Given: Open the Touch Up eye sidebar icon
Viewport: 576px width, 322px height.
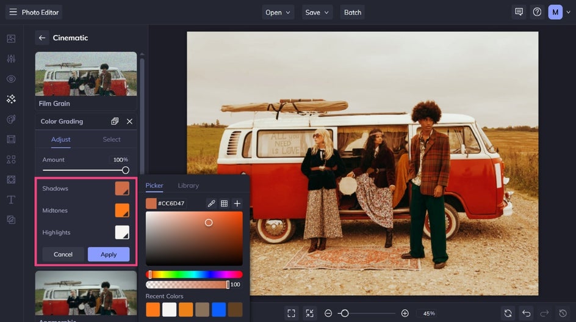Looking at the screenshot, I should pyautogui.click(x=11, y=79).
